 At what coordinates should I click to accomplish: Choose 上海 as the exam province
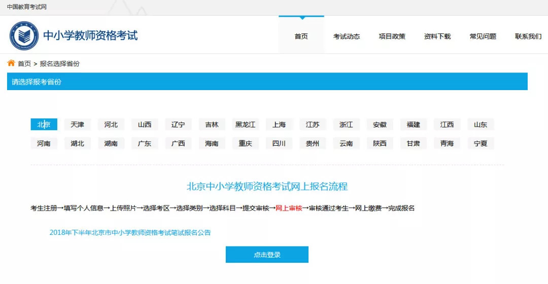point(279,125)
